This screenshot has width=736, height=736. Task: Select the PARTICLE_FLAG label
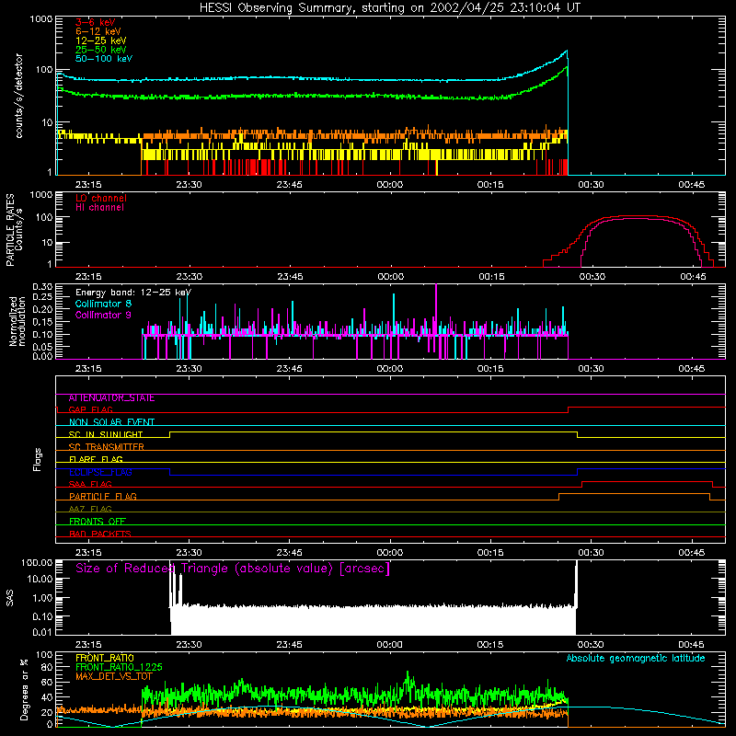[103, 497]
